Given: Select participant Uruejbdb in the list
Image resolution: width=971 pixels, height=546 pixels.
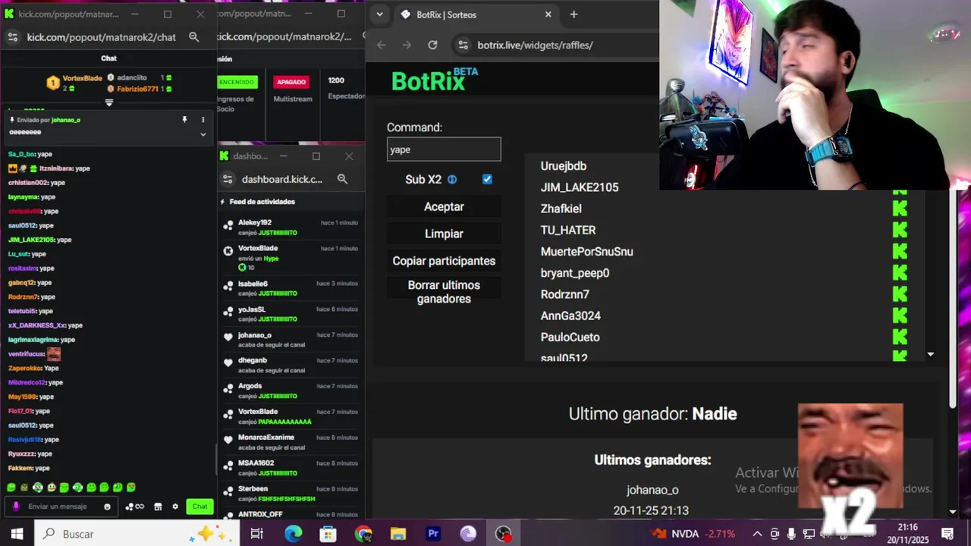Looking at the screenshot, I should (x=564, y=166).
